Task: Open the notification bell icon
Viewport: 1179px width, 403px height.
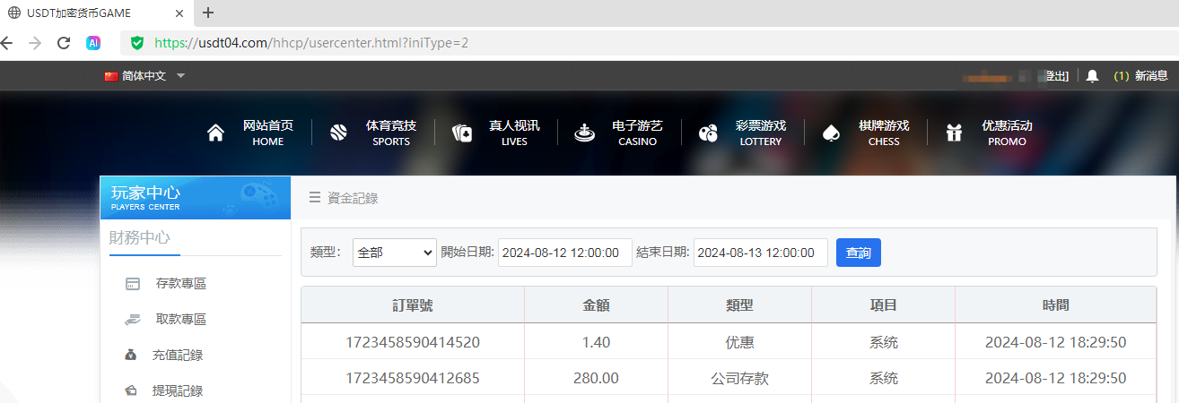Action: point(1092,76)
